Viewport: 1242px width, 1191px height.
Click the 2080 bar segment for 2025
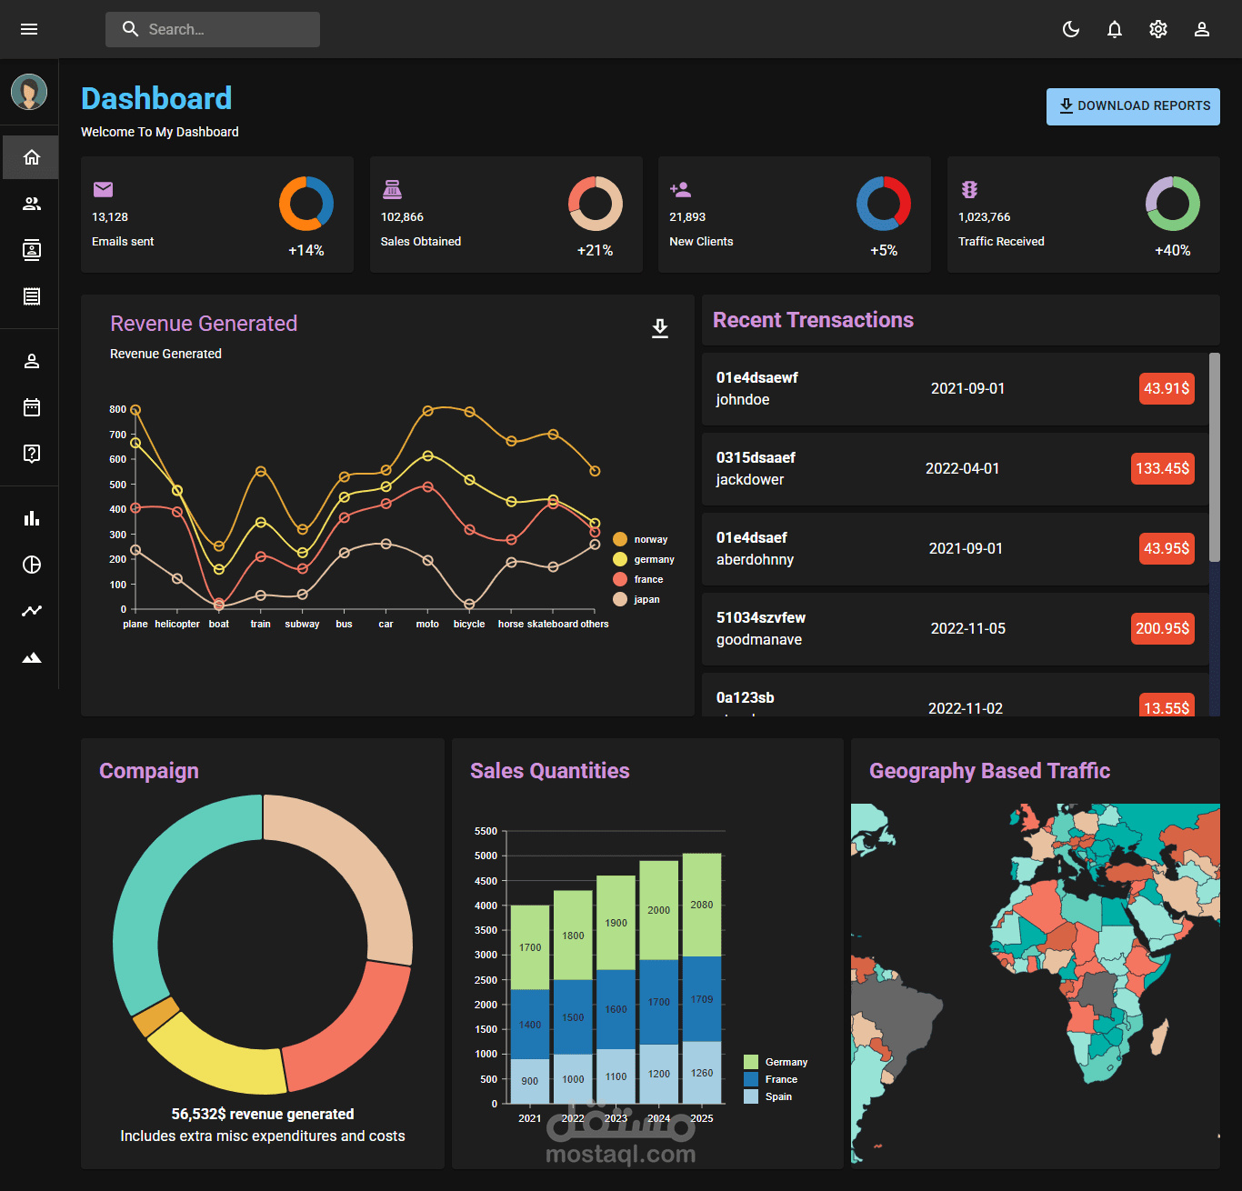(x=702, y=905)
